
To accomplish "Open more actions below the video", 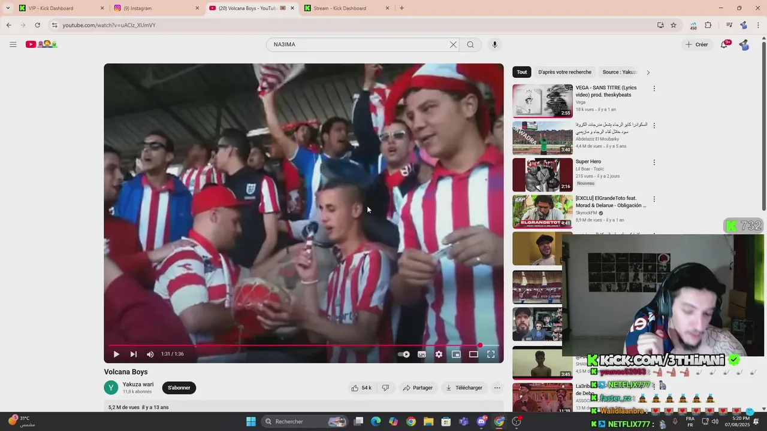I will coord(497,388).
